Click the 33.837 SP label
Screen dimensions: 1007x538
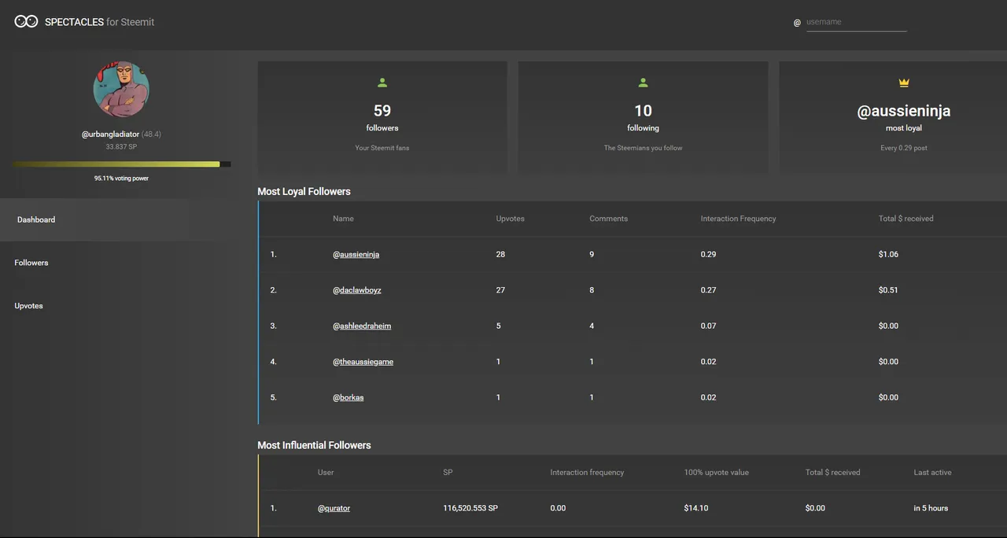[x=121, y=147]
